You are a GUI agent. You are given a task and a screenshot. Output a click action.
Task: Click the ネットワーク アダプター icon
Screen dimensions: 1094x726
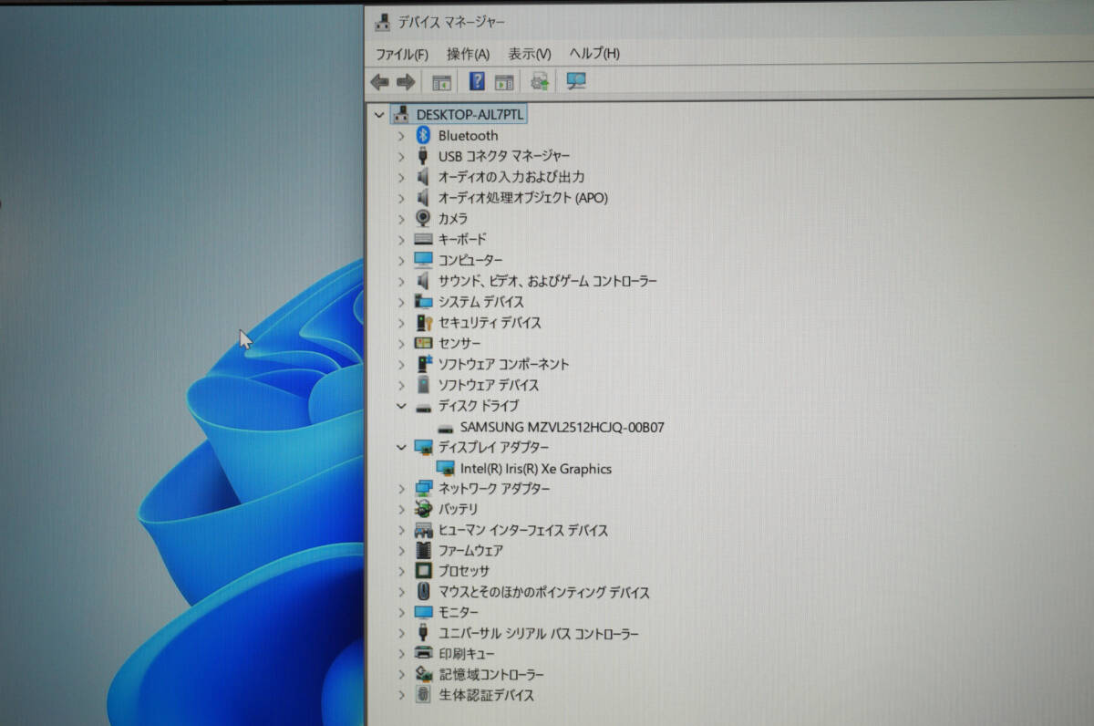pyautogui.click(x=423, y=488)
